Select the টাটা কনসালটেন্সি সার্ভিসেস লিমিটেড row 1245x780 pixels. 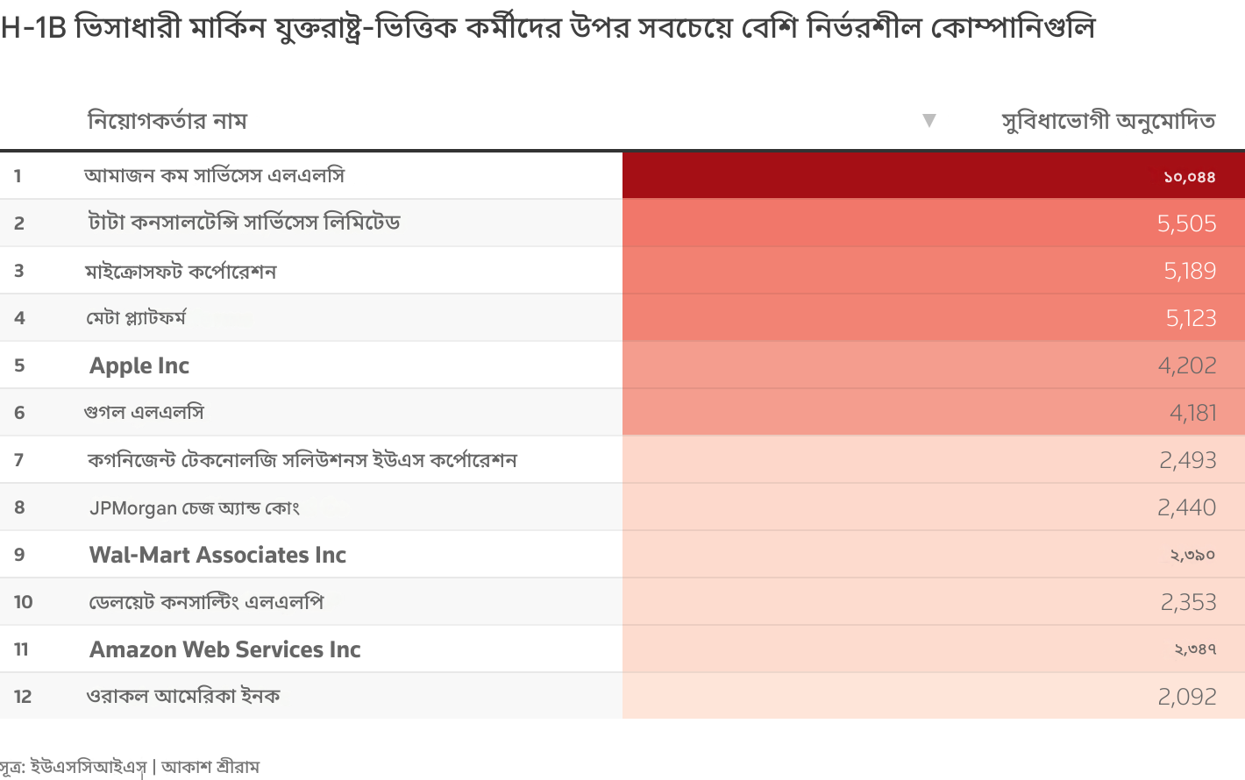tap(244, 223)
